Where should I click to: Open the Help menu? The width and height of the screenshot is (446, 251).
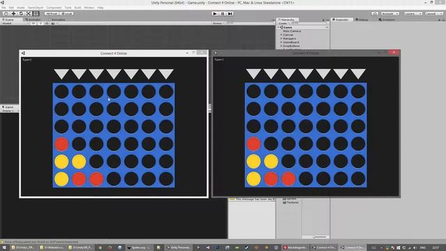[x=100, y=8]
